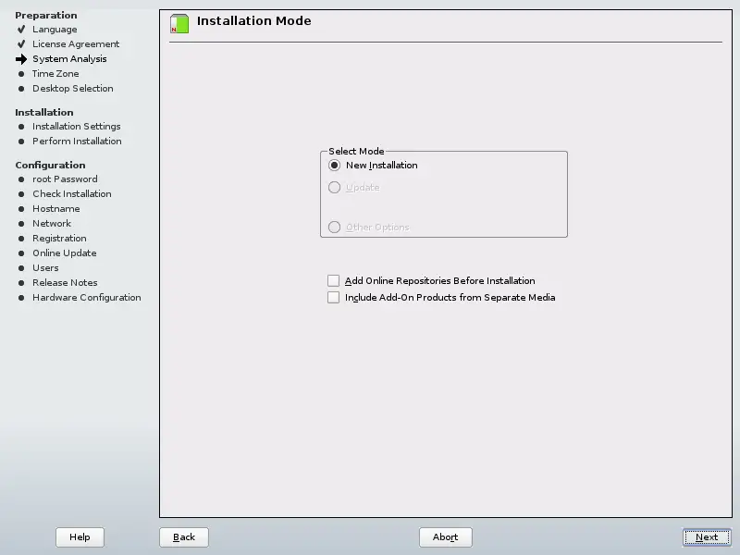Click the Installation Mode title text
This screenshot has width=740, height=555.
(253, 20)
